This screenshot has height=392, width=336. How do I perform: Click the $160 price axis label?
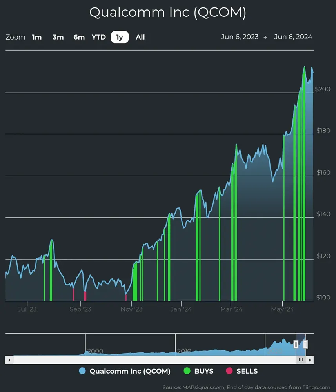pos(323,172)
